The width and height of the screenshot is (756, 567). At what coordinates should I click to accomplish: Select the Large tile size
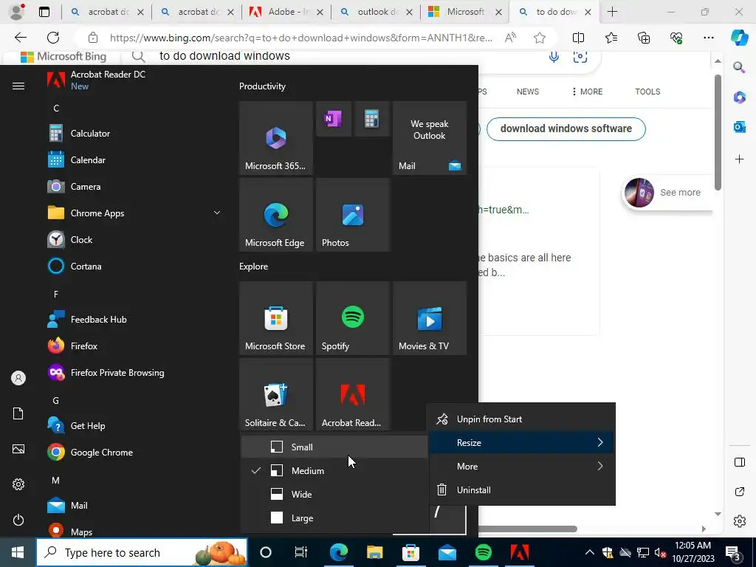(334, 518)
